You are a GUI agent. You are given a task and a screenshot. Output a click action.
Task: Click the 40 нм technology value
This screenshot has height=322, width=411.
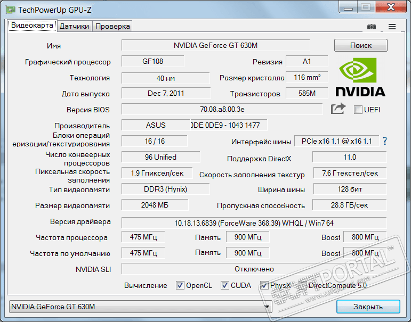click(x=166, y=78)
